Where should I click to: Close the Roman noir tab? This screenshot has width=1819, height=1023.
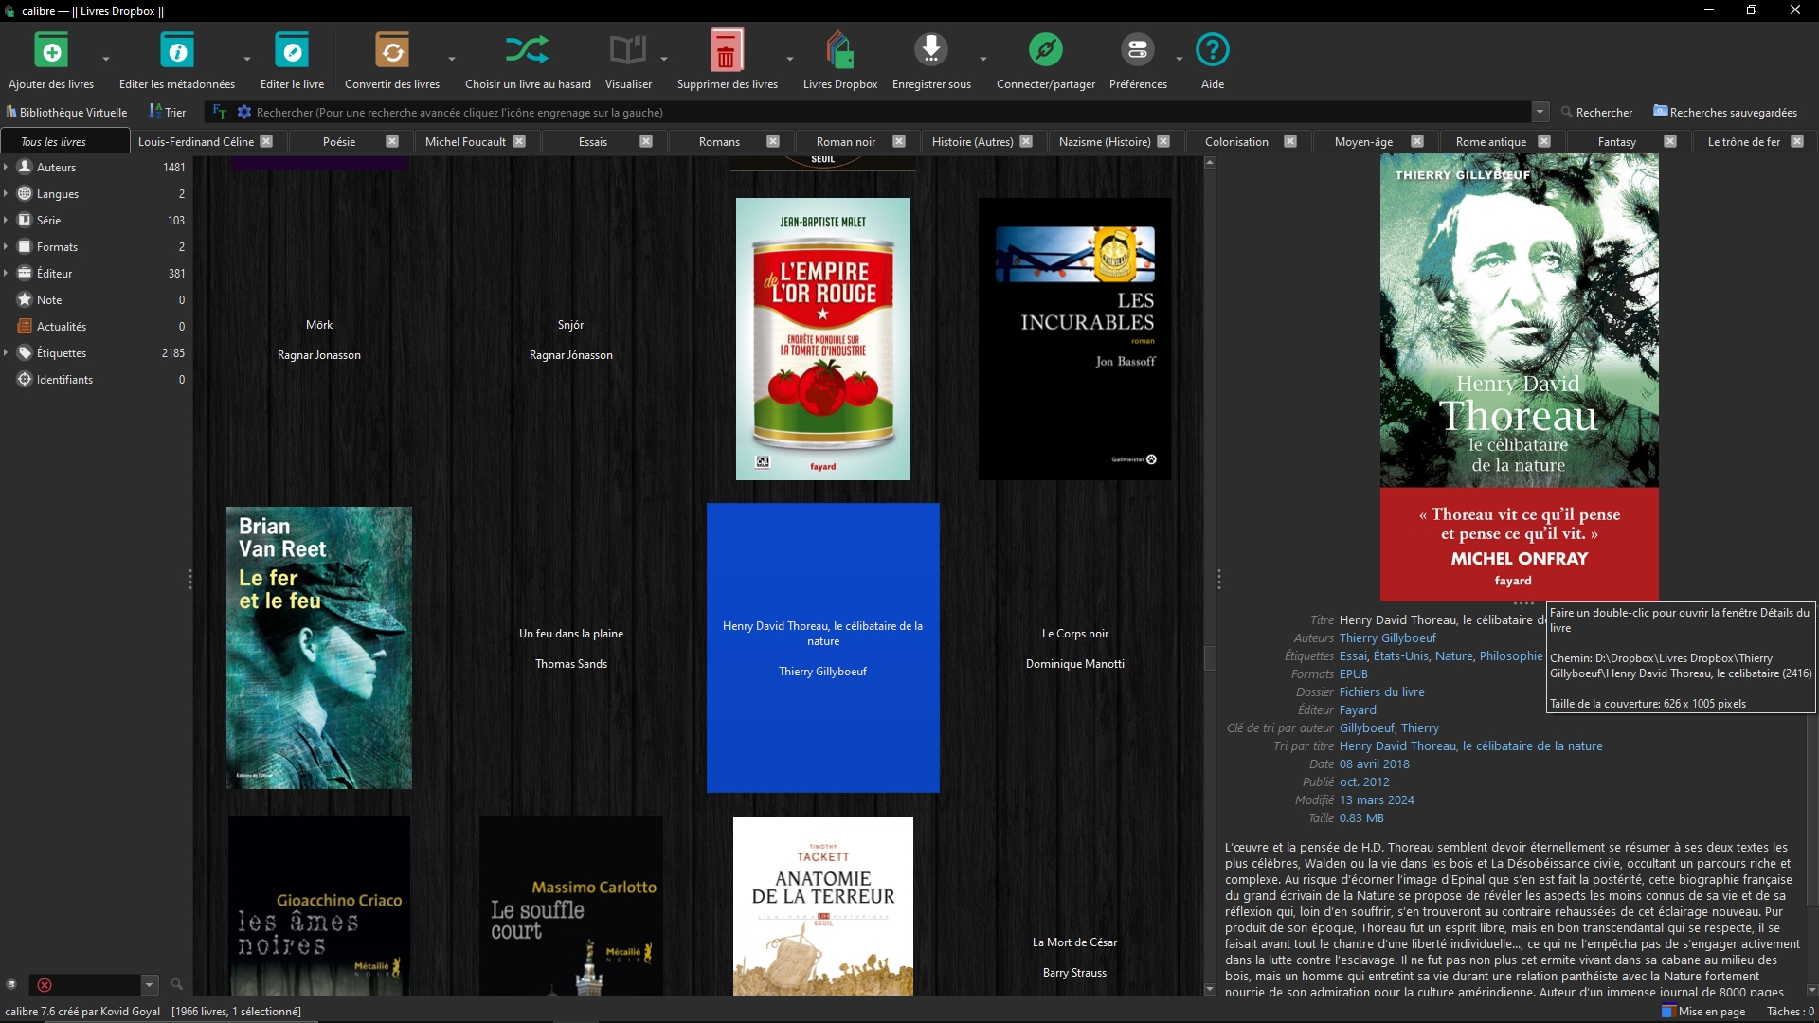point(899,141)
